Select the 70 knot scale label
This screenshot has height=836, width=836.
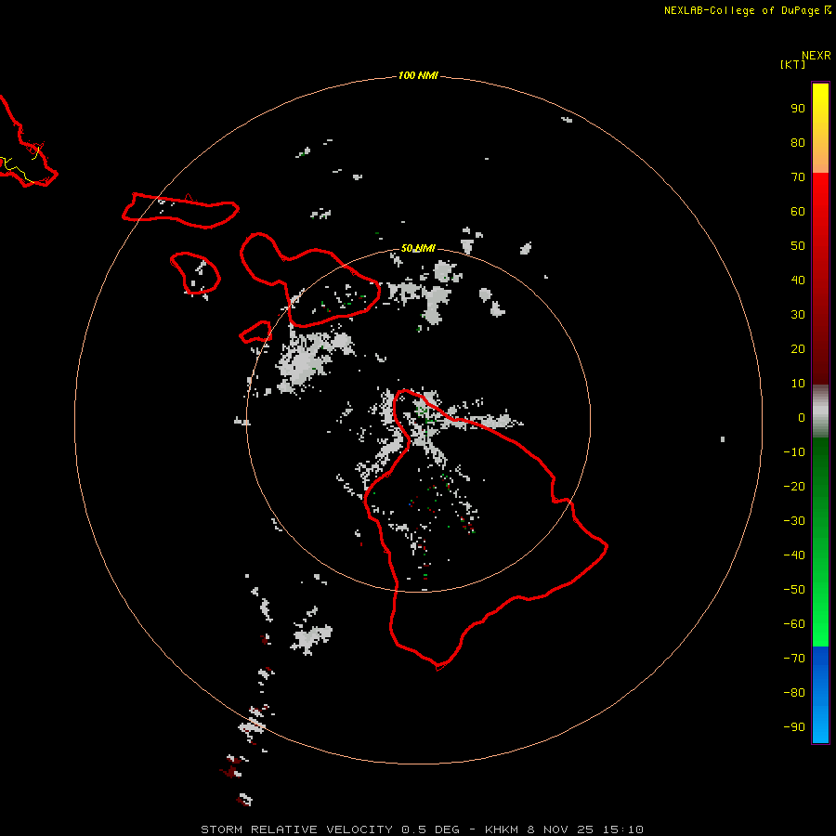click(x=798, y=177)
